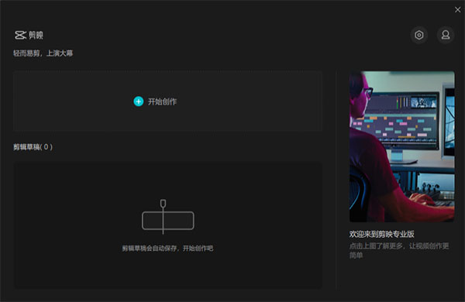465x302 pixels.
Task: Click the 欢迎来到剪映专业版 title
Action: (381, 234)
